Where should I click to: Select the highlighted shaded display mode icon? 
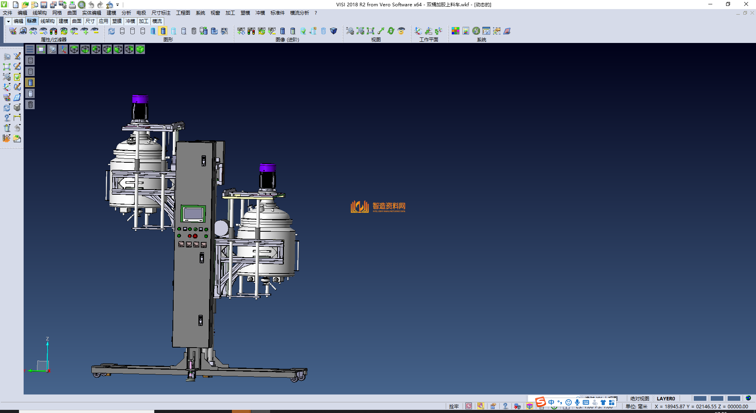click(163, 31)
